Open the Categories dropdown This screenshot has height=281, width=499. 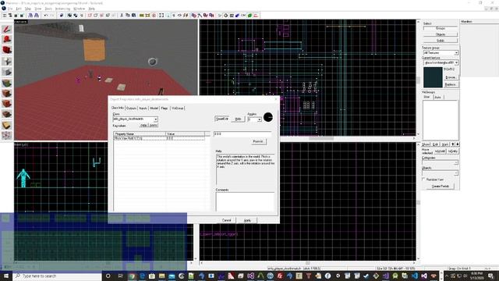point(455,162)
